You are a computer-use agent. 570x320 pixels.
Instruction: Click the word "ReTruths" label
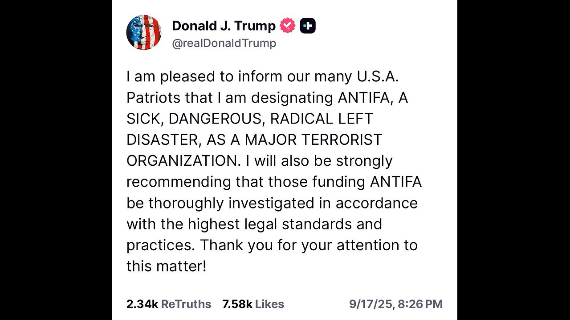click(x=186, y=304)
